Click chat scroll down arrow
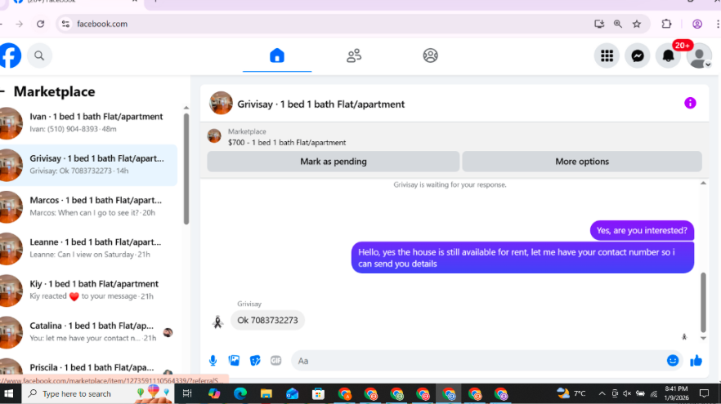 coord(703,338)
